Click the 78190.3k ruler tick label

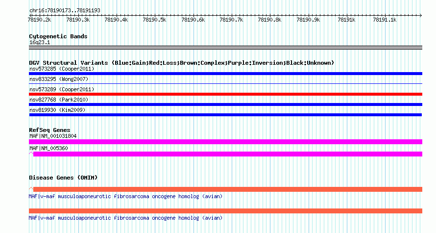click(x=78, y=20)
